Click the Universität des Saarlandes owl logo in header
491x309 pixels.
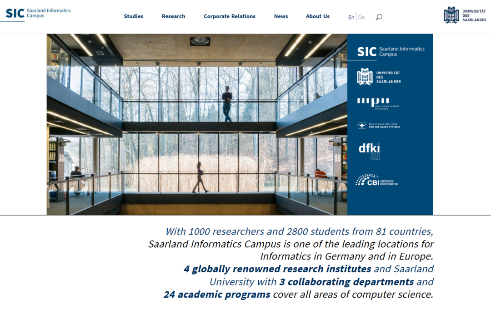point(465,15)
